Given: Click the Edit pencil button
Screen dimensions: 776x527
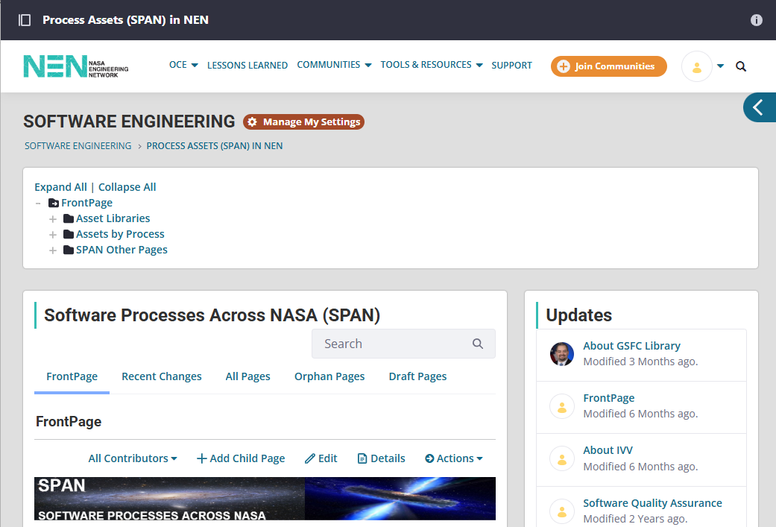Looking at the screenshot, I should (321, 458).
